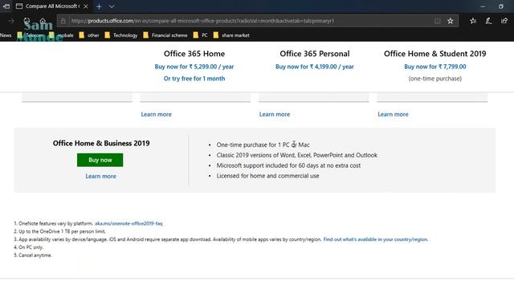Click the lock site info icon
Image resolution: width=514 pixels, height=289 pixels.
coord(63,21)
